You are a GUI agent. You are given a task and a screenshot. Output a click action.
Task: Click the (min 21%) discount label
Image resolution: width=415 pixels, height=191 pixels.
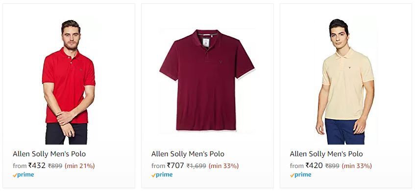(80, 166)
